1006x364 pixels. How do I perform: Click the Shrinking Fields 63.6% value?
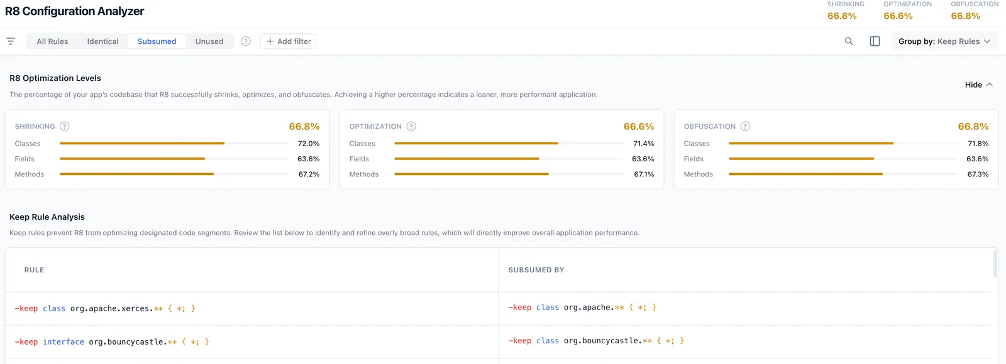[x=309, y=159]
